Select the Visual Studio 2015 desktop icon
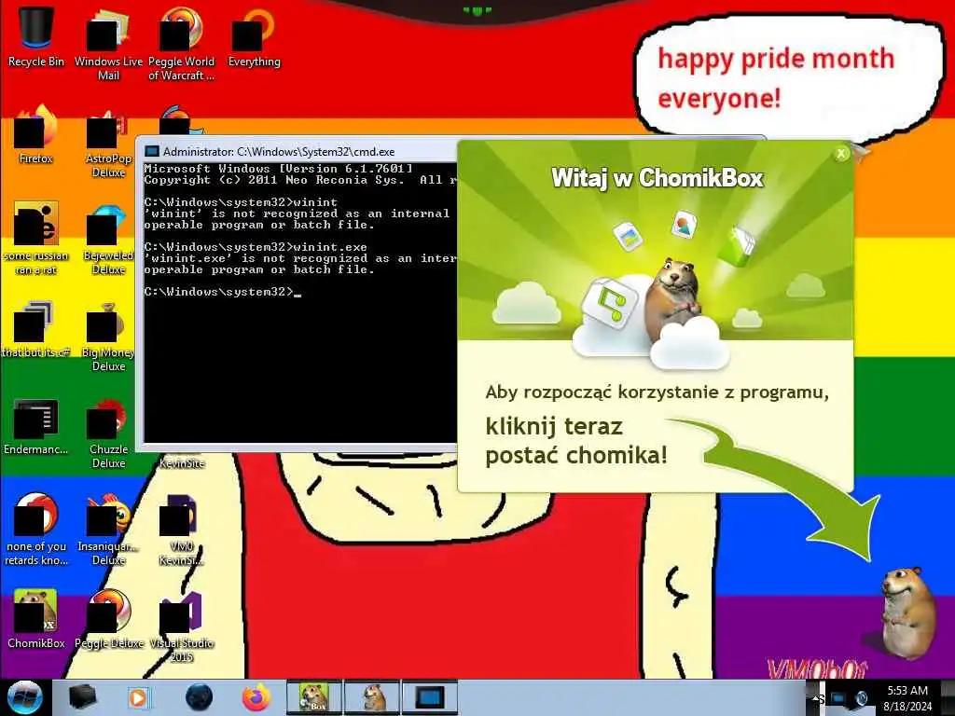Screen dimensions: 955x716 pos(181,626)
